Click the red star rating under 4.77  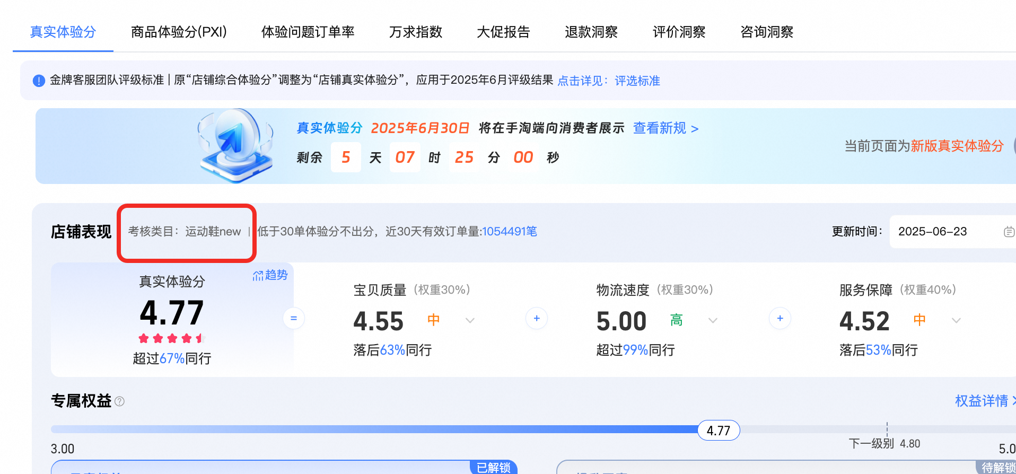(171, 338)
